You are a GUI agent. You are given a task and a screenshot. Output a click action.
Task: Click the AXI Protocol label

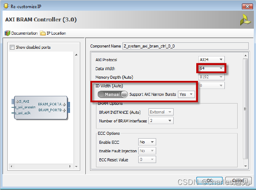(x=106, y=60)
